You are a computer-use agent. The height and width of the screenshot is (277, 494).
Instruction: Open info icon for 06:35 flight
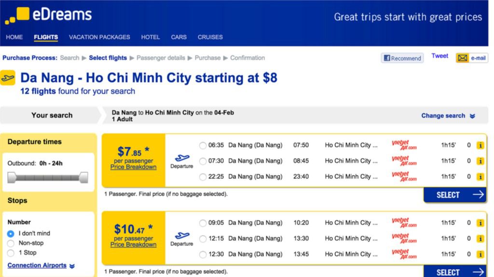click(480, 145)
